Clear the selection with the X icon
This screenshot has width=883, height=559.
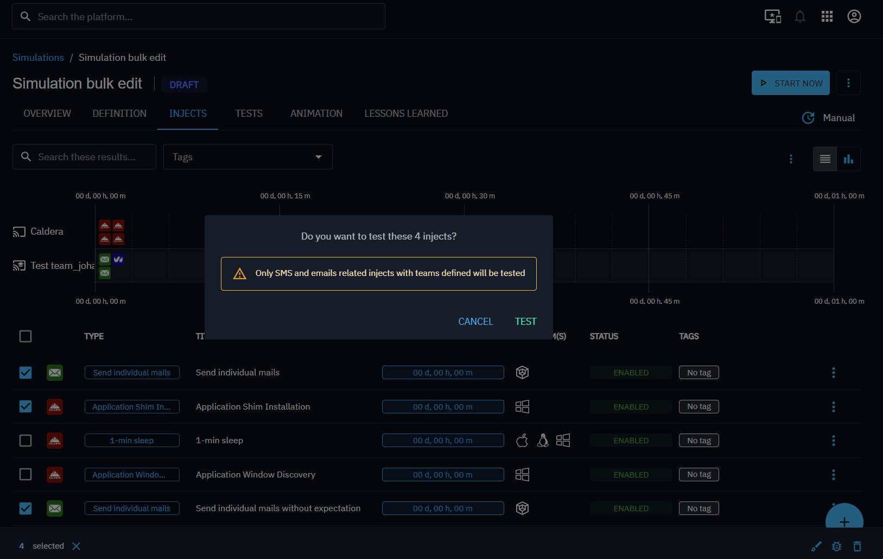pyautogui.click(x=77, y=546)
